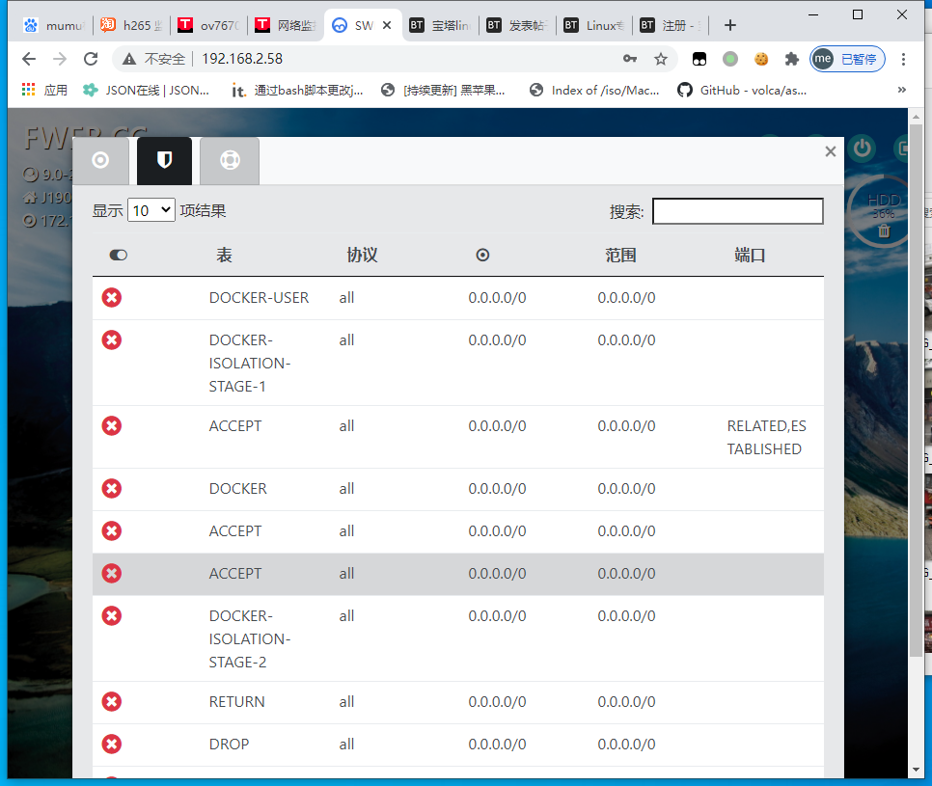Close the firewall dialog with X
932x786 pixels.
tap(830, 151)
